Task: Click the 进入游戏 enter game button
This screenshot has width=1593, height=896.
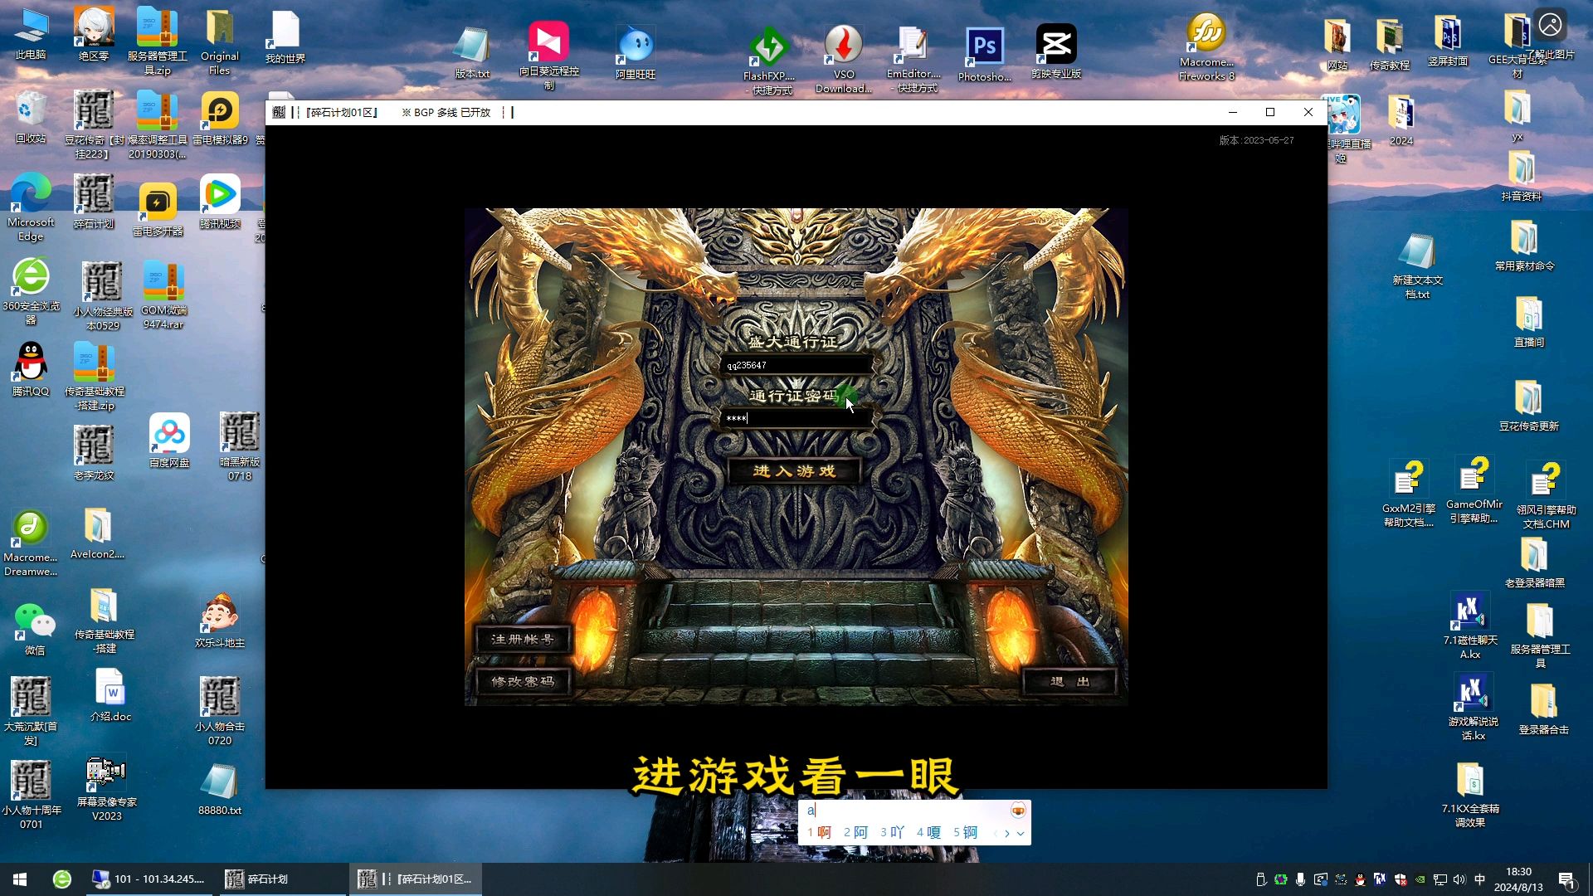Action: pos(794,471)
